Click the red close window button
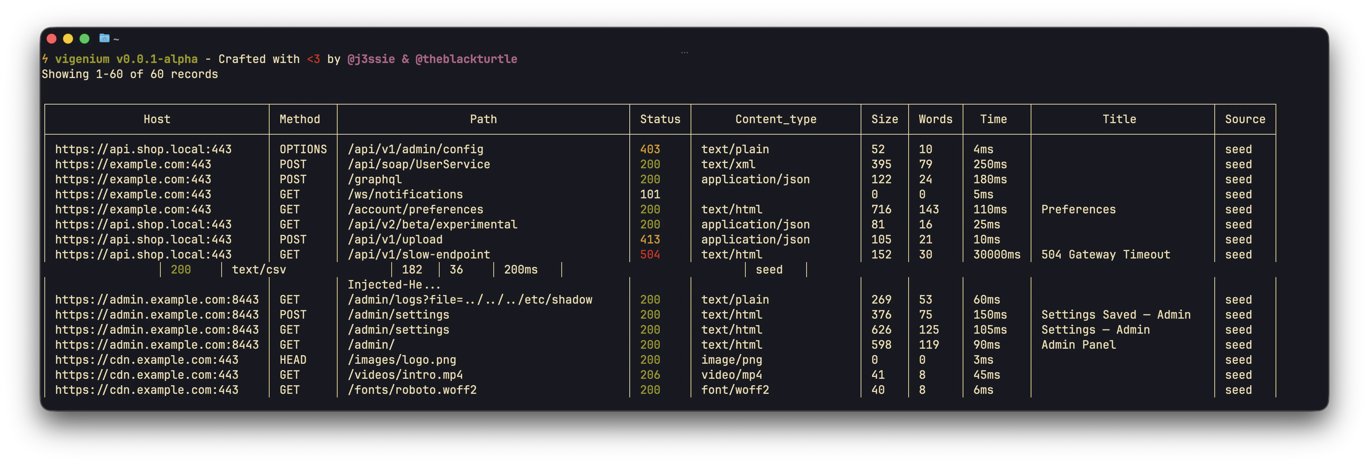The height and width of the screenshot is (464, 1369). 52,38
